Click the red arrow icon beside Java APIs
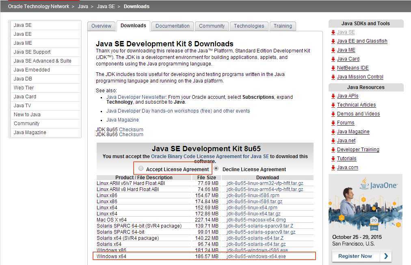This screenshot has height=265, width=411. pyautogui.click(x=333, y=96)
